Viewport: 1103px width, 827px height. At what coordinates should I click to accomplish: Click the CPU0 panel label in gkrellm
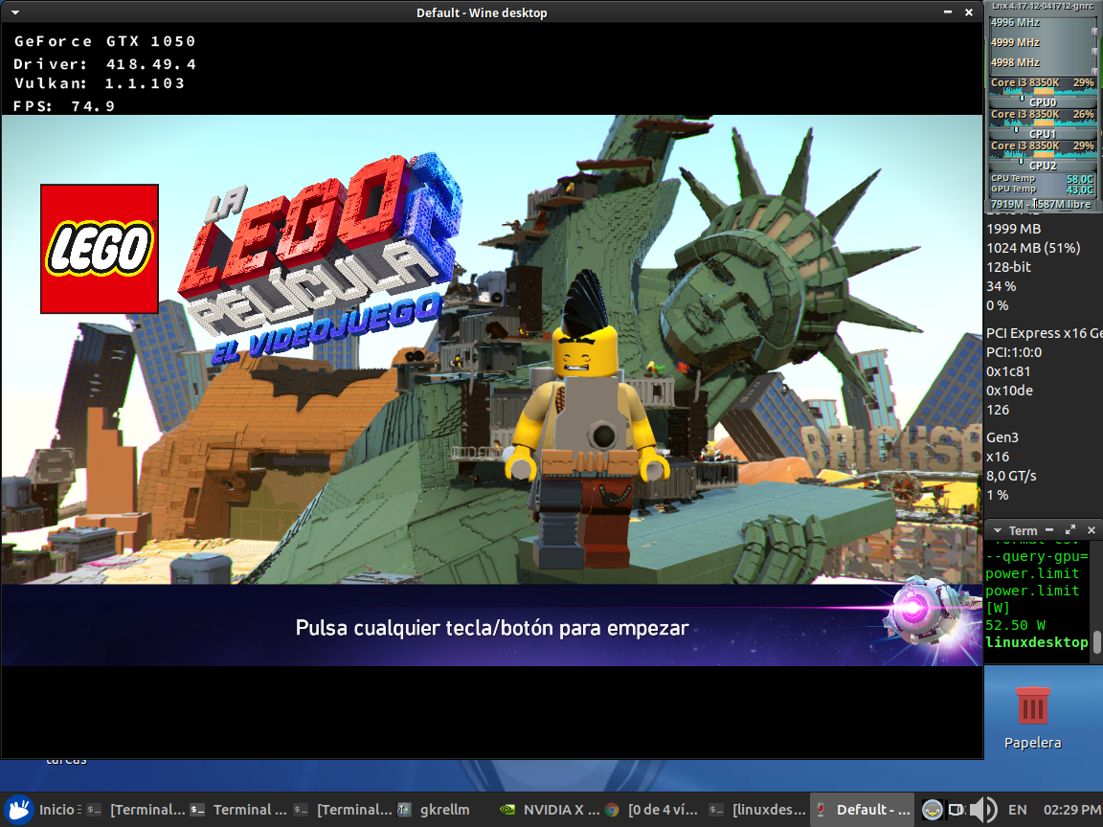click(x=1043, y=102)
